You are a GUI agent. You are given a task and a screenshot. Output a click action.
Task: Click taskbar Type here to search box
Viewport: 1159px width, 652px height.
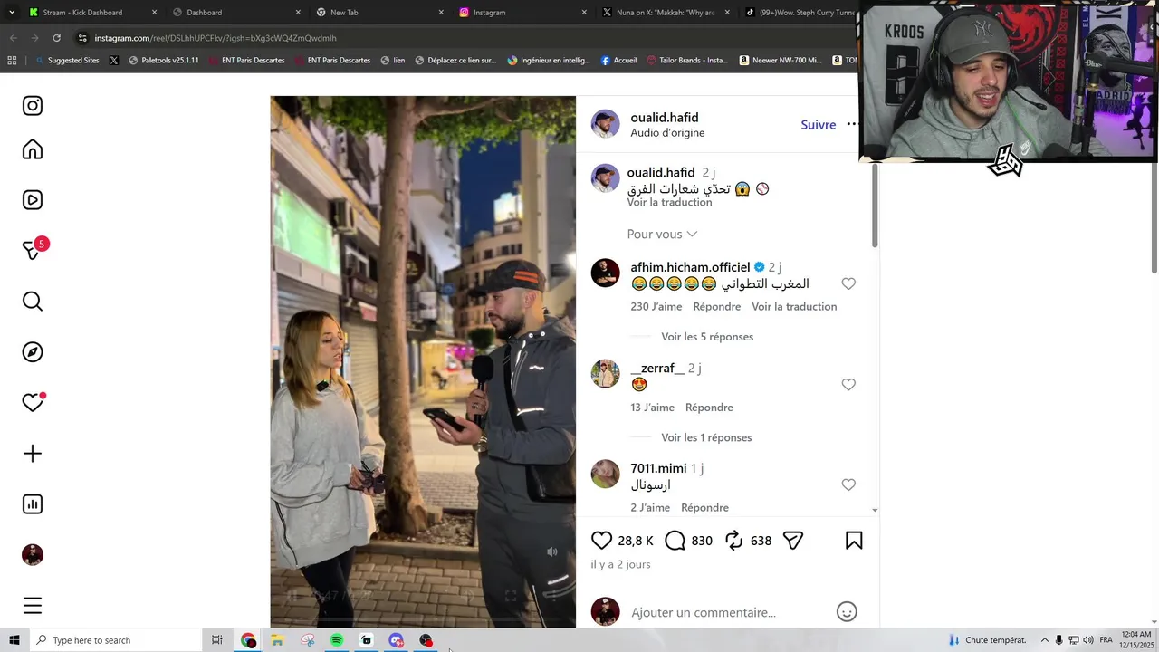point(115,640)
